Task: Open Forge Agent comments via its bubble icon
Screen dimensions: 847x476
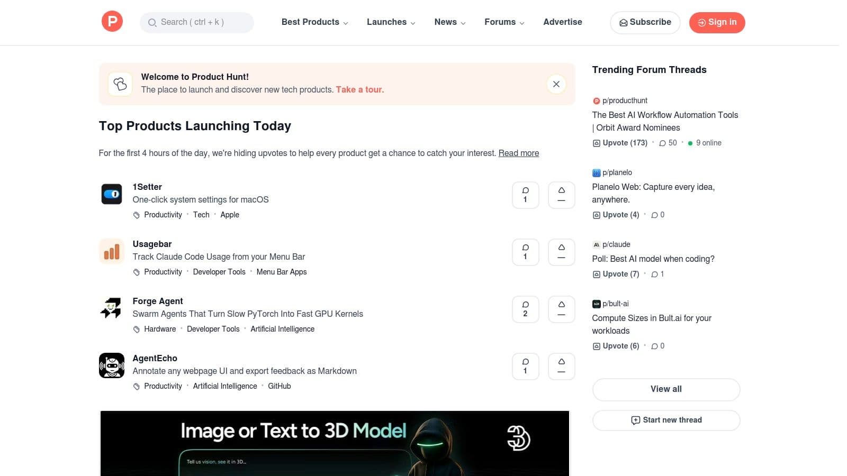Action: pos(525,309)
